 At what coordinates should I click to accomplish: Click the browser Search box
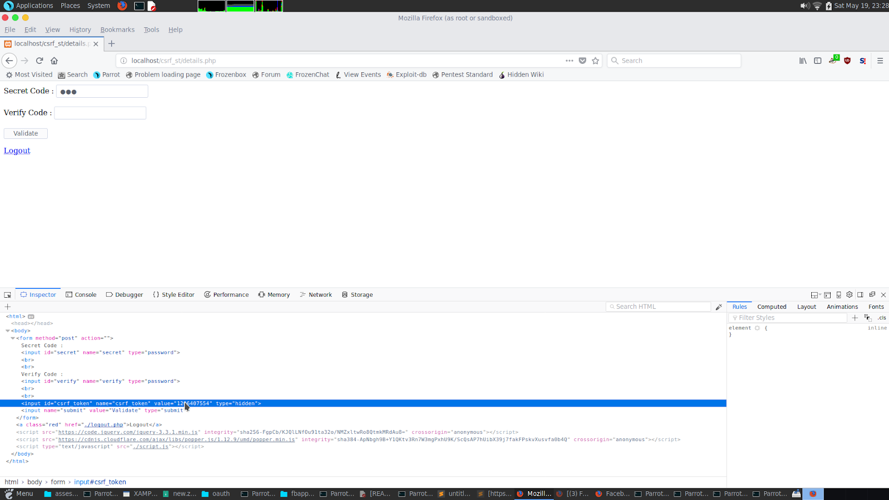click(x=674, y=61)
